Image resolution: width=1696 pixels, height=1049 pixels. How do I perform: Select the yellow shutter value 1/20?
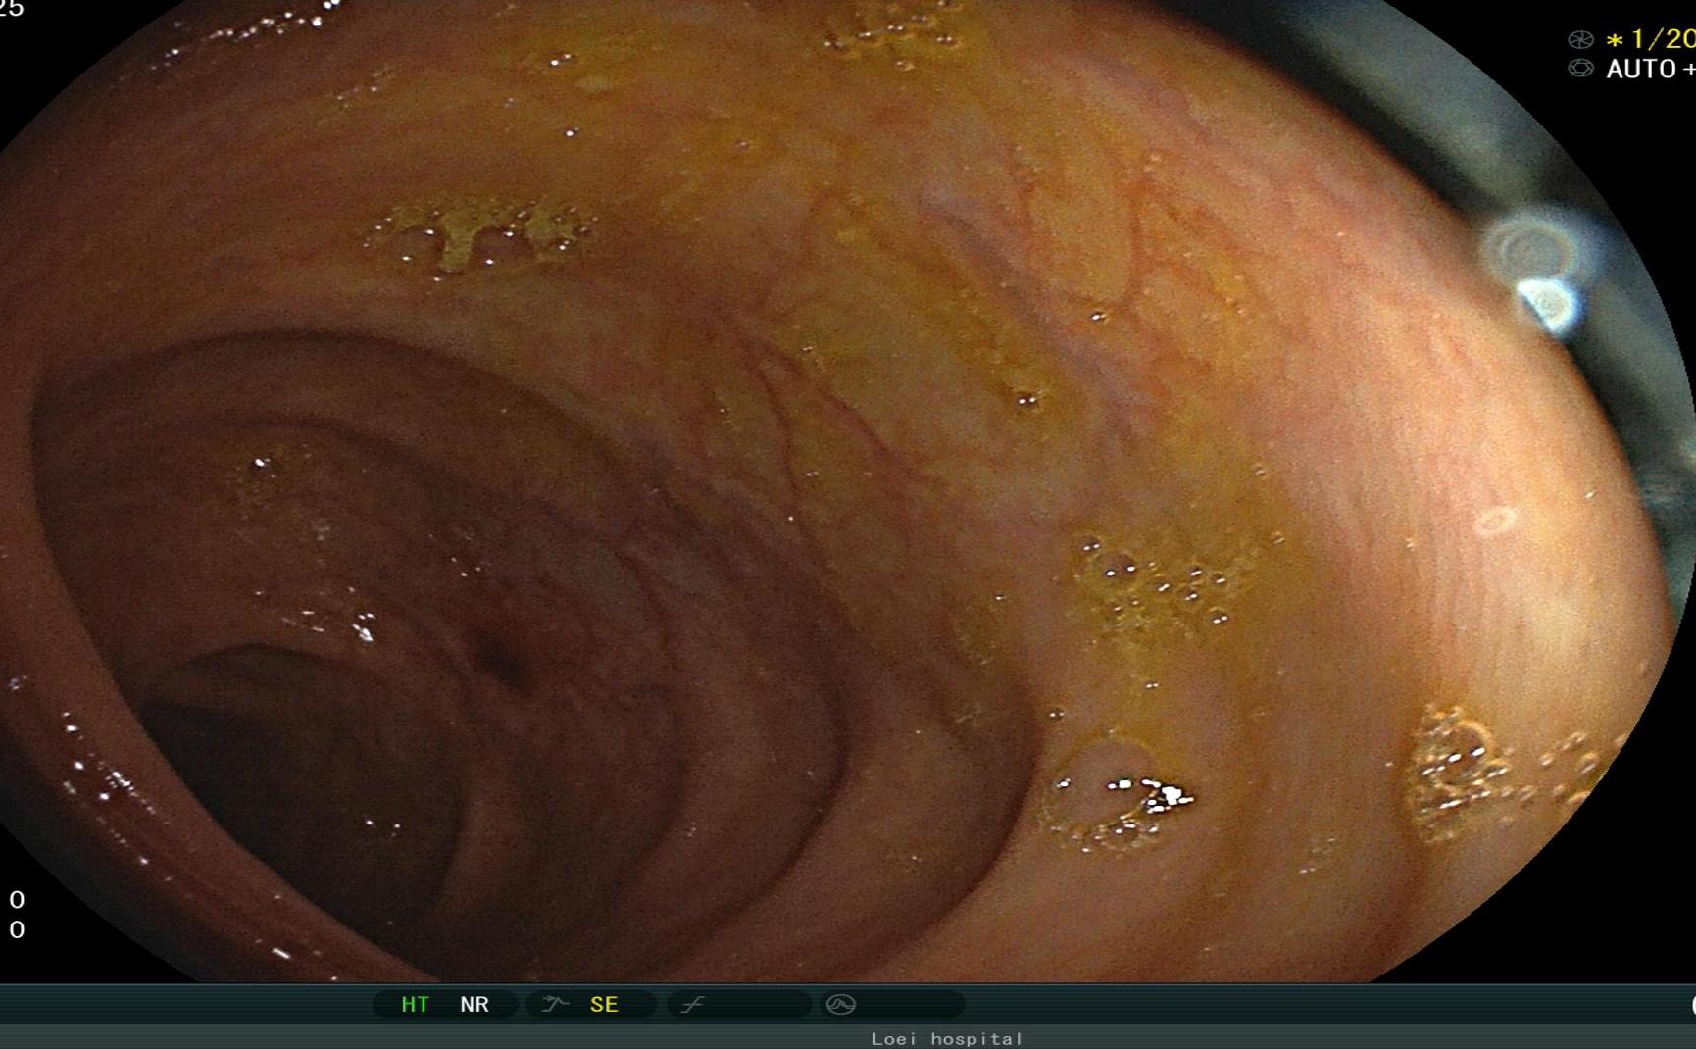1650,39
